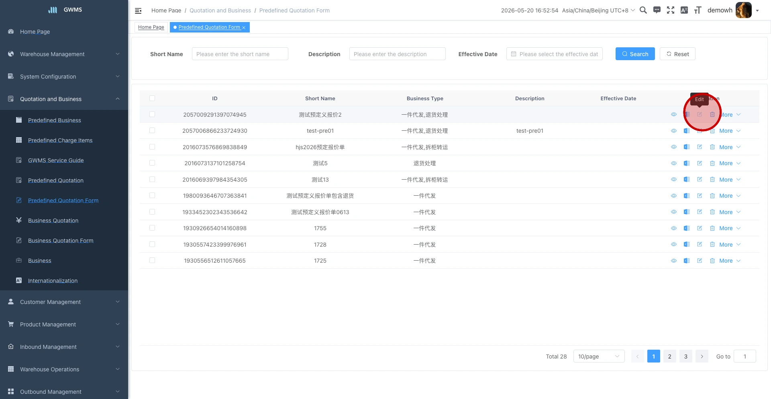This screenshot has width=771, height=399.
Task: Click the Reset button
Action: pos(677,54)
